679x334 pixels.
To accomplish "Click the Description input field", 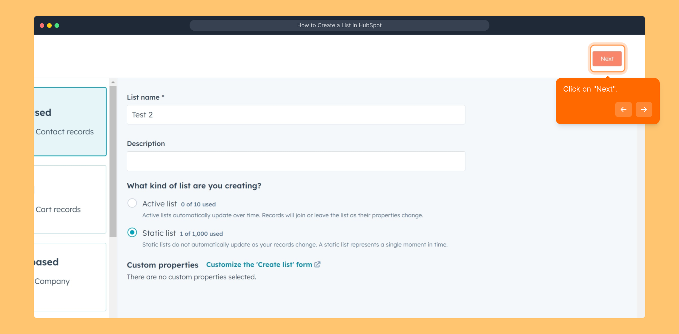I will click(x=296, y=161).
